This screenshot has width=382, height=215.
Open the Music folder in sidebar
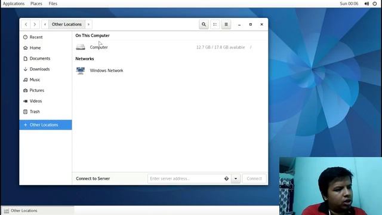pos(45,79)
